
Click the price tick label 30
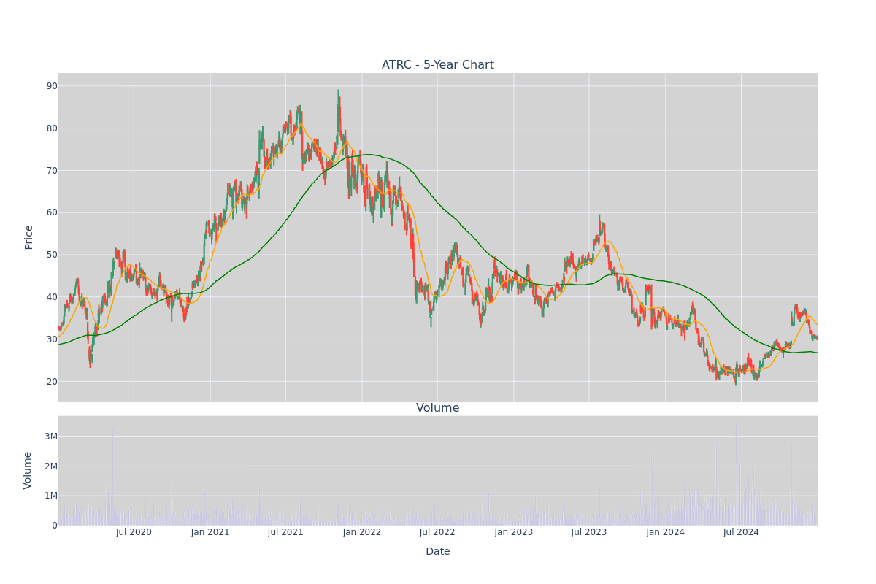(x=53, y=339)
